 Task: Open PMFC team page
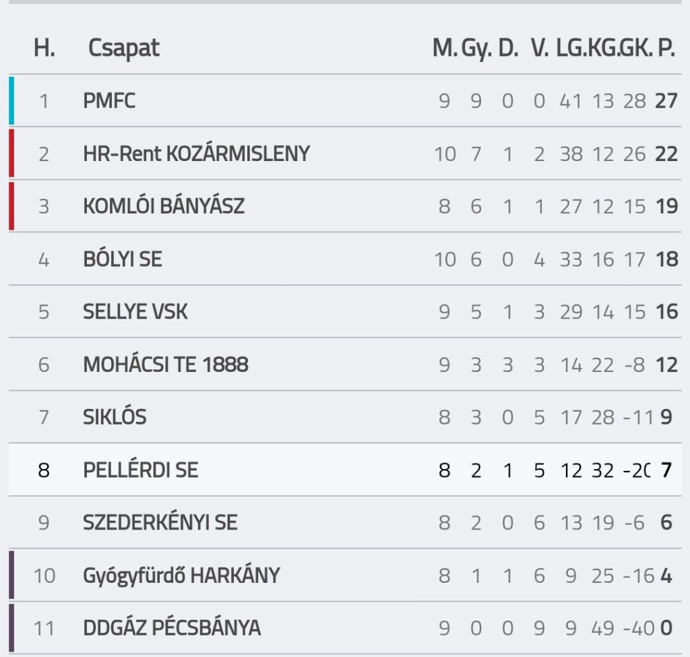coord(109,101)
